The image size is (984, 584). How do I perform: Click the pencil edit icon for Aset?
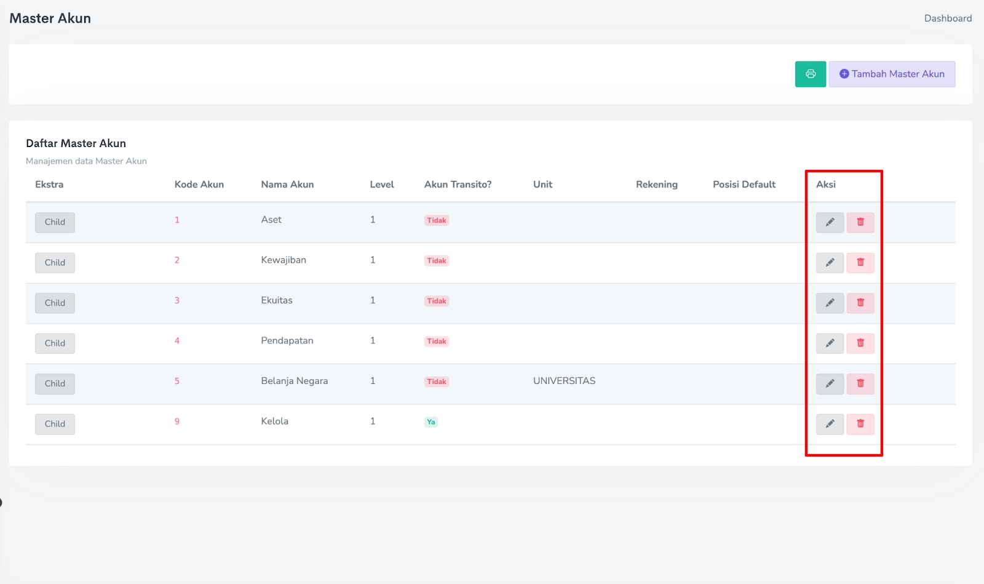[x=830, y=222]
